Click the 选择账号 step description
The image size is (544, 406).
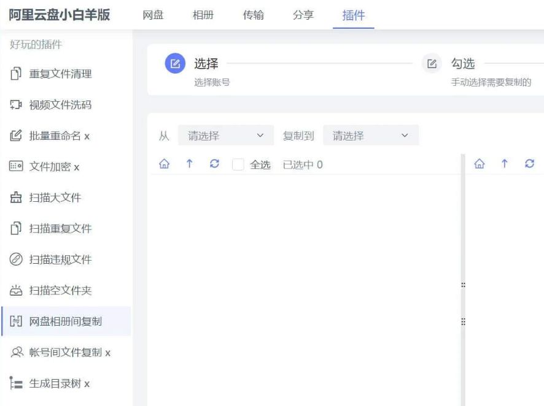click(212, 82)
